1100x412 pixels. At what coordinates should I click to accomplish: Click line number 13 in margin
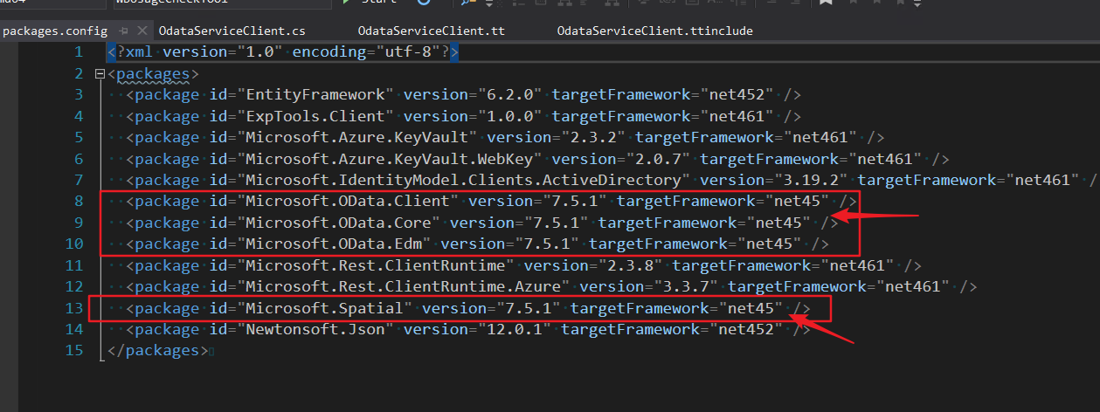73,308
